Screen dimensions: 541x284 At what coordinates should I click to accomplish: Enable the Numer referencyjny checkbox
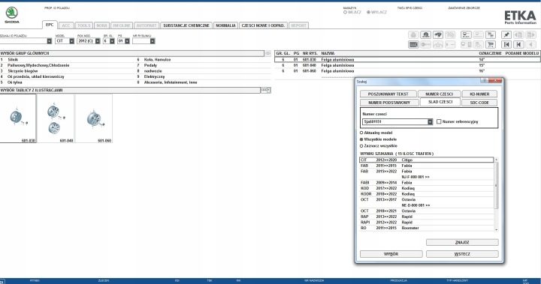pos(439,121)
